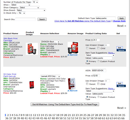
Task: Select the Primary radio for 28A cartridge
Action: 87,61
